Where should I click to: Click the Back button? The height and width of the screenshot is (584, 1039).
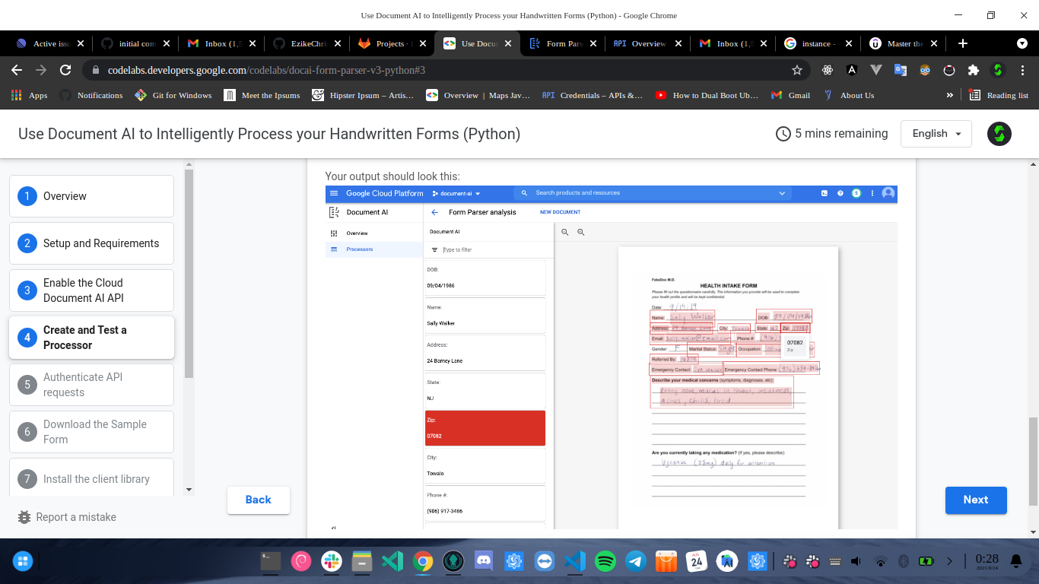click(259, 500)
